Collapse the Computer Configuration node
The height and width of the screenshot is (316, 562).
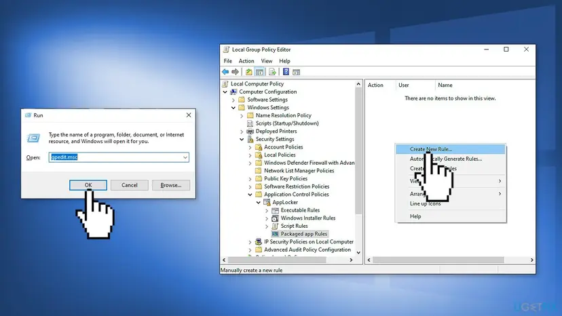(225, 92)
